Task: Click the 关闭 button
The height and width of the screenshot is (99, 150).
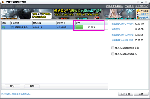Action: coord(141,94)
